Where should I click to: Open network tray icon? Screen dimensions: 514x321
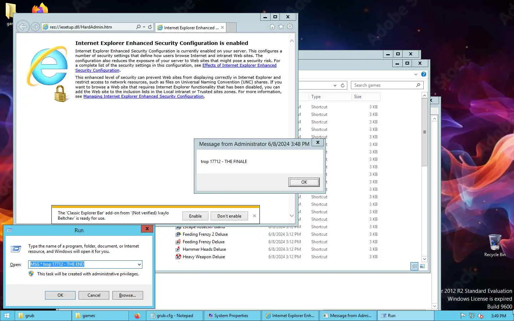coord(472,316)
